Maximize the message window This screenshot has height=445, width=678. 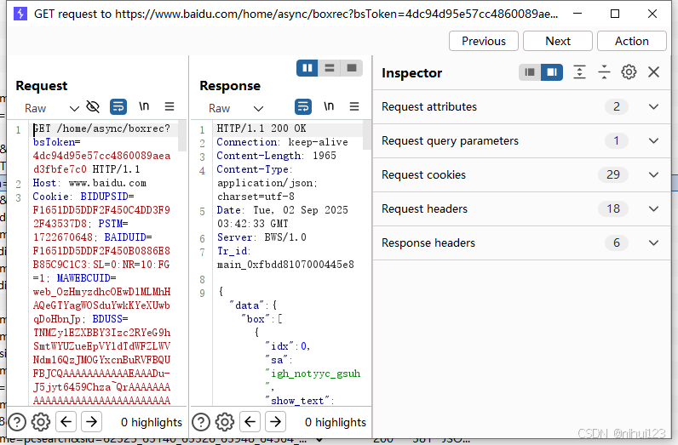point(615,14)
